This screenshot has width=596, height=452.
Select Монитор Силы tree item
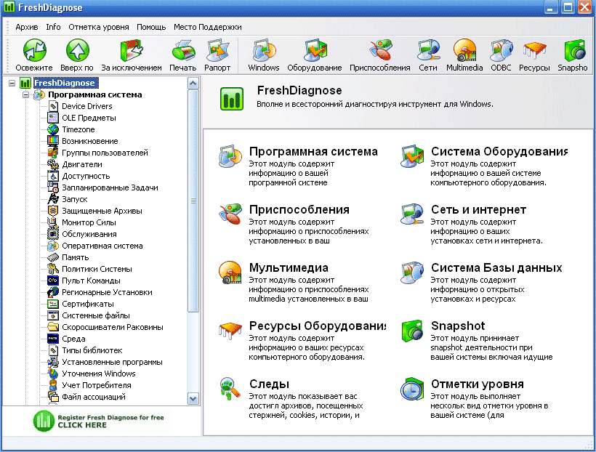(89, 222)
